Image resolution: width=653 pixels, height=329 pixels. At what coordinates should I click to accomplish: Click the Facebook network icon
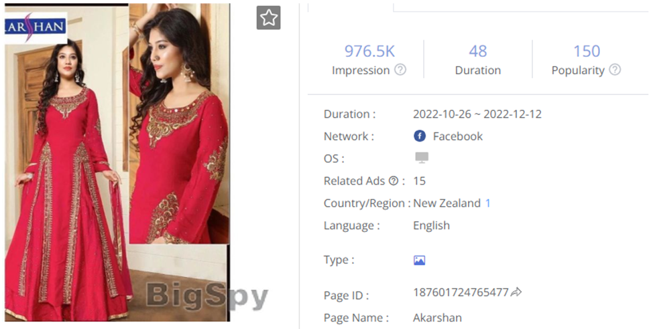click(420, 136)
